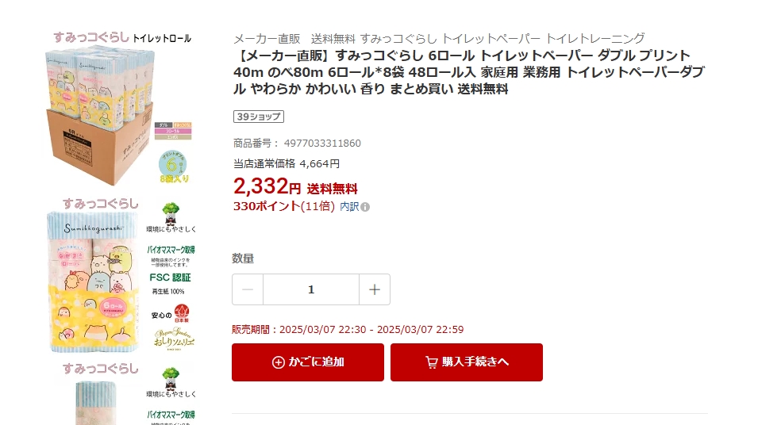758x425 pixels.
Task: Click the grey 送料無料 tag above the title
Action: pyautogui.click(x=333, y=38)
